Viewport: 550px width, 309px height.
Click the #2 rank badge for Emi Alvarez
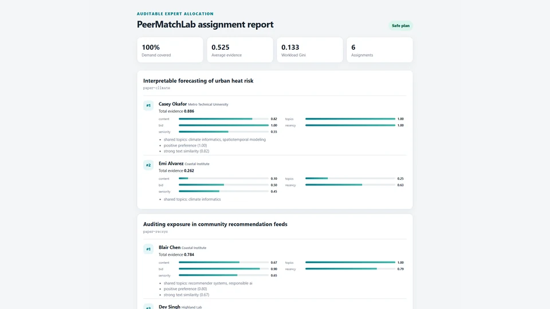pos(148,165)
